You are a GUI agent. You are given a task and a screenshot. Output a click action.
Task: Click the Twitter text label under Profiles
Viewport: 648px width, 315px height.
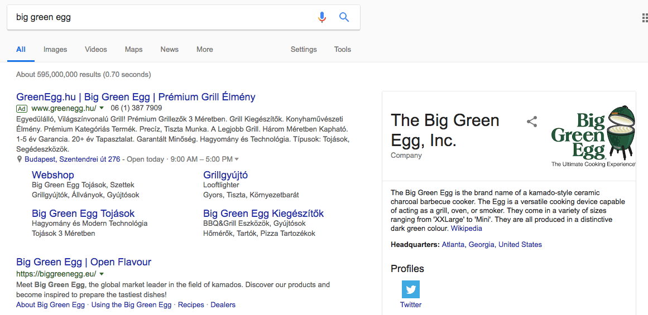[411, 305]
